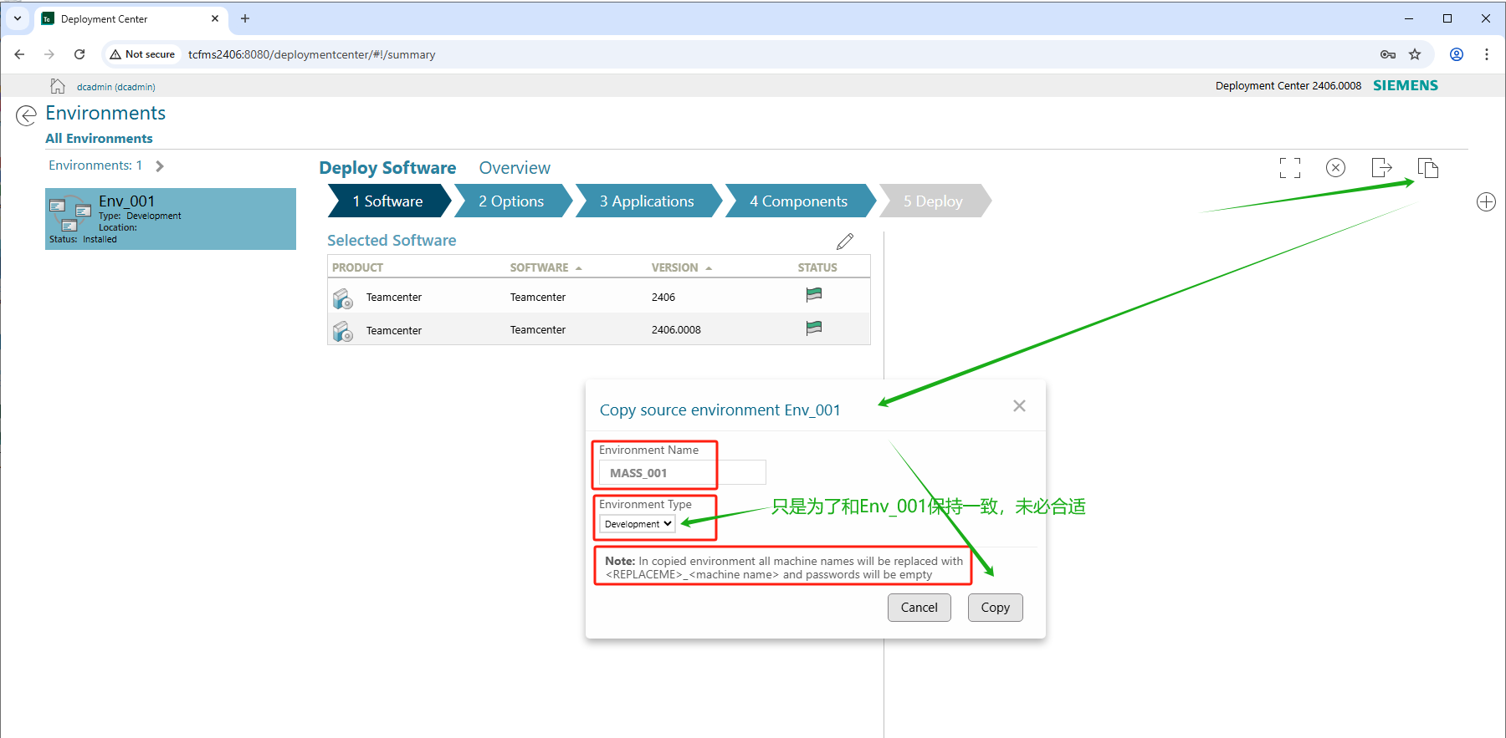This screenshot has height=738, width=1506.
Task: Click the Env_001 environment machines icon
Action: coord(70,215)
